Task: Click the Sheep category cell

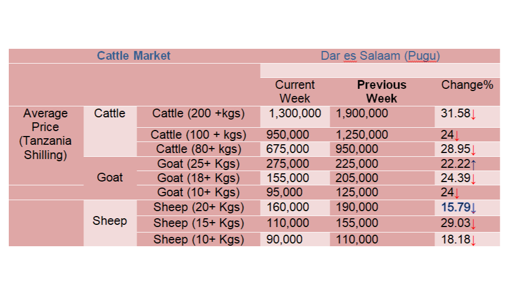Action: point(110,221)
